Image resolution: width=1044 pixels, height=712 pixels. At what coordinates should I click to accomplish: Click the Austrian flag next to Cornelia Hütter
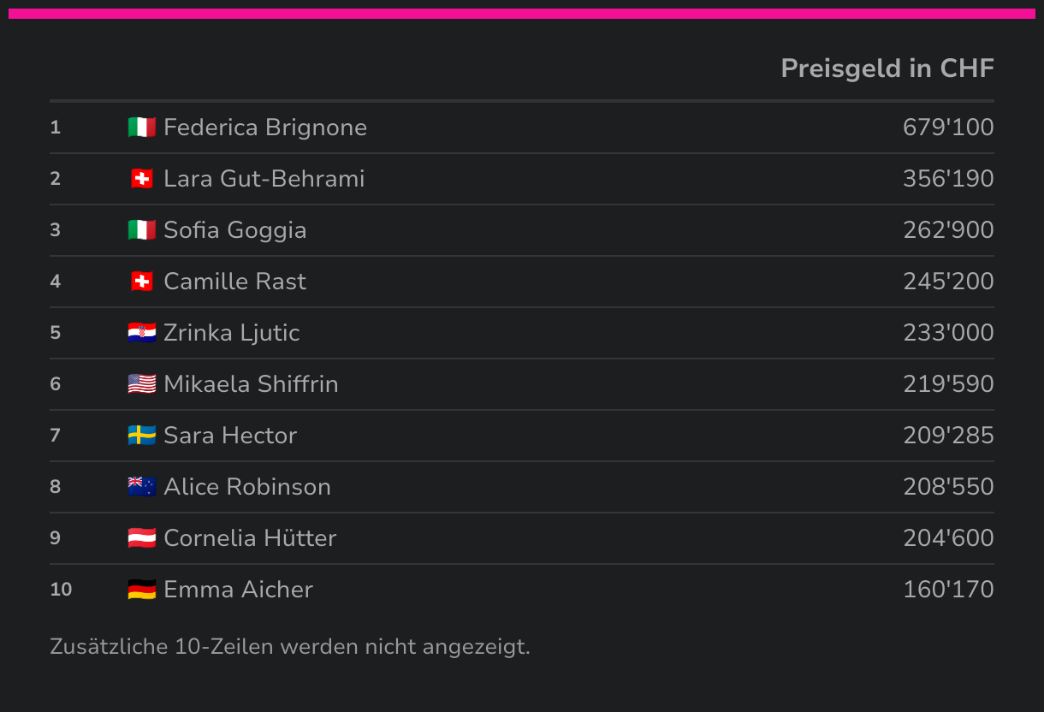pos(142,538)
